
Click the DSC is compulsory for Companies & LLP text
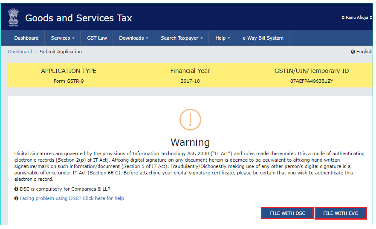(x=65, y=189)
